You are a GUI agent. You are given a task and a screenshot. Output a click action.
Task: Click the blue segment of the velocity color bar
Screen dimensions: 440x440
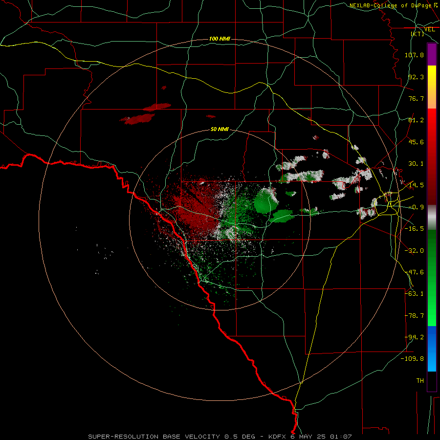[x=432, y=349]
